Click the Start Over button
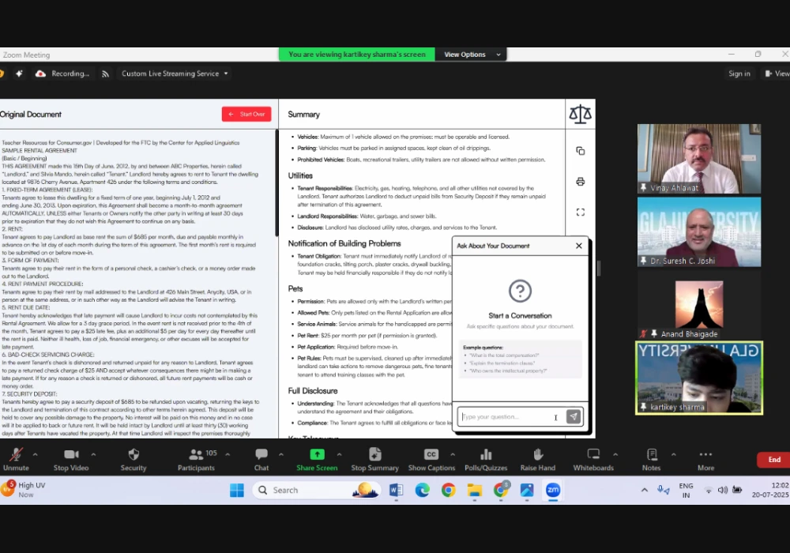Screen dimensions: 790x553 pos(246,114)
